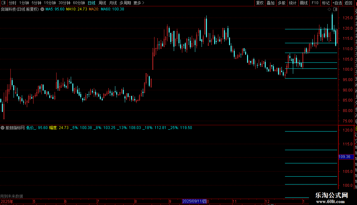Viewport: 357px width, 205px height.
Task: Click the 125.0 price axis label
Action: point(348,18)
